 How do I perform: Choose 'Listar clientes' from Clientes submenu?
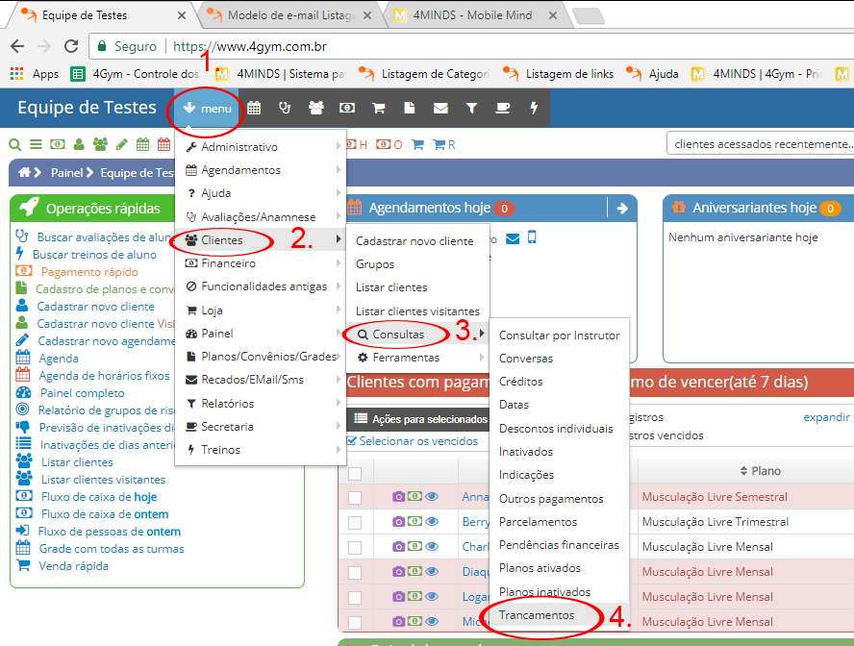[x=391, y=287]
